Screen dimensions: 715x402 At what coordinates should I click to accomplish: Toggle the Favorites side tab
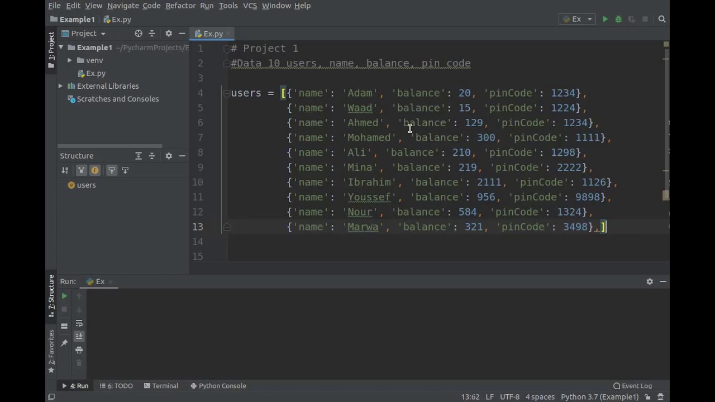51,351
